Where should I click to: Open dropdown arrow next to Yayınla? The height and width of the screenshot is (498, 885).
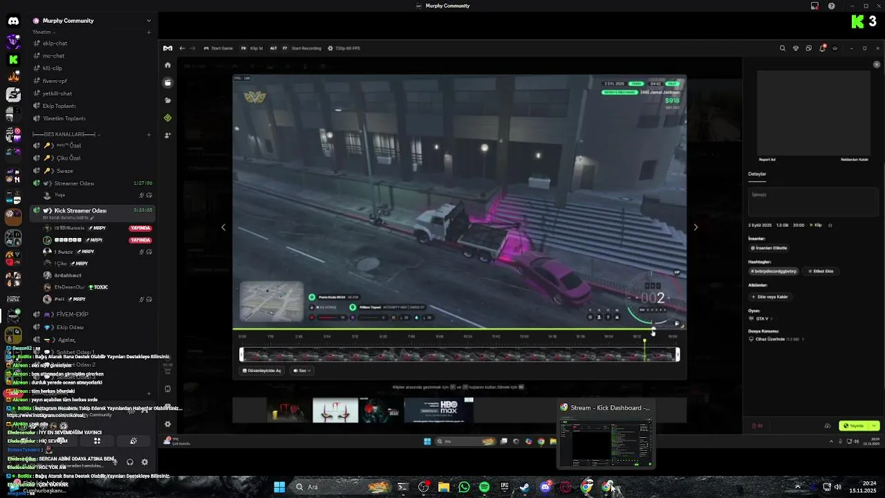pyautogui.click(x=874, y=426)
